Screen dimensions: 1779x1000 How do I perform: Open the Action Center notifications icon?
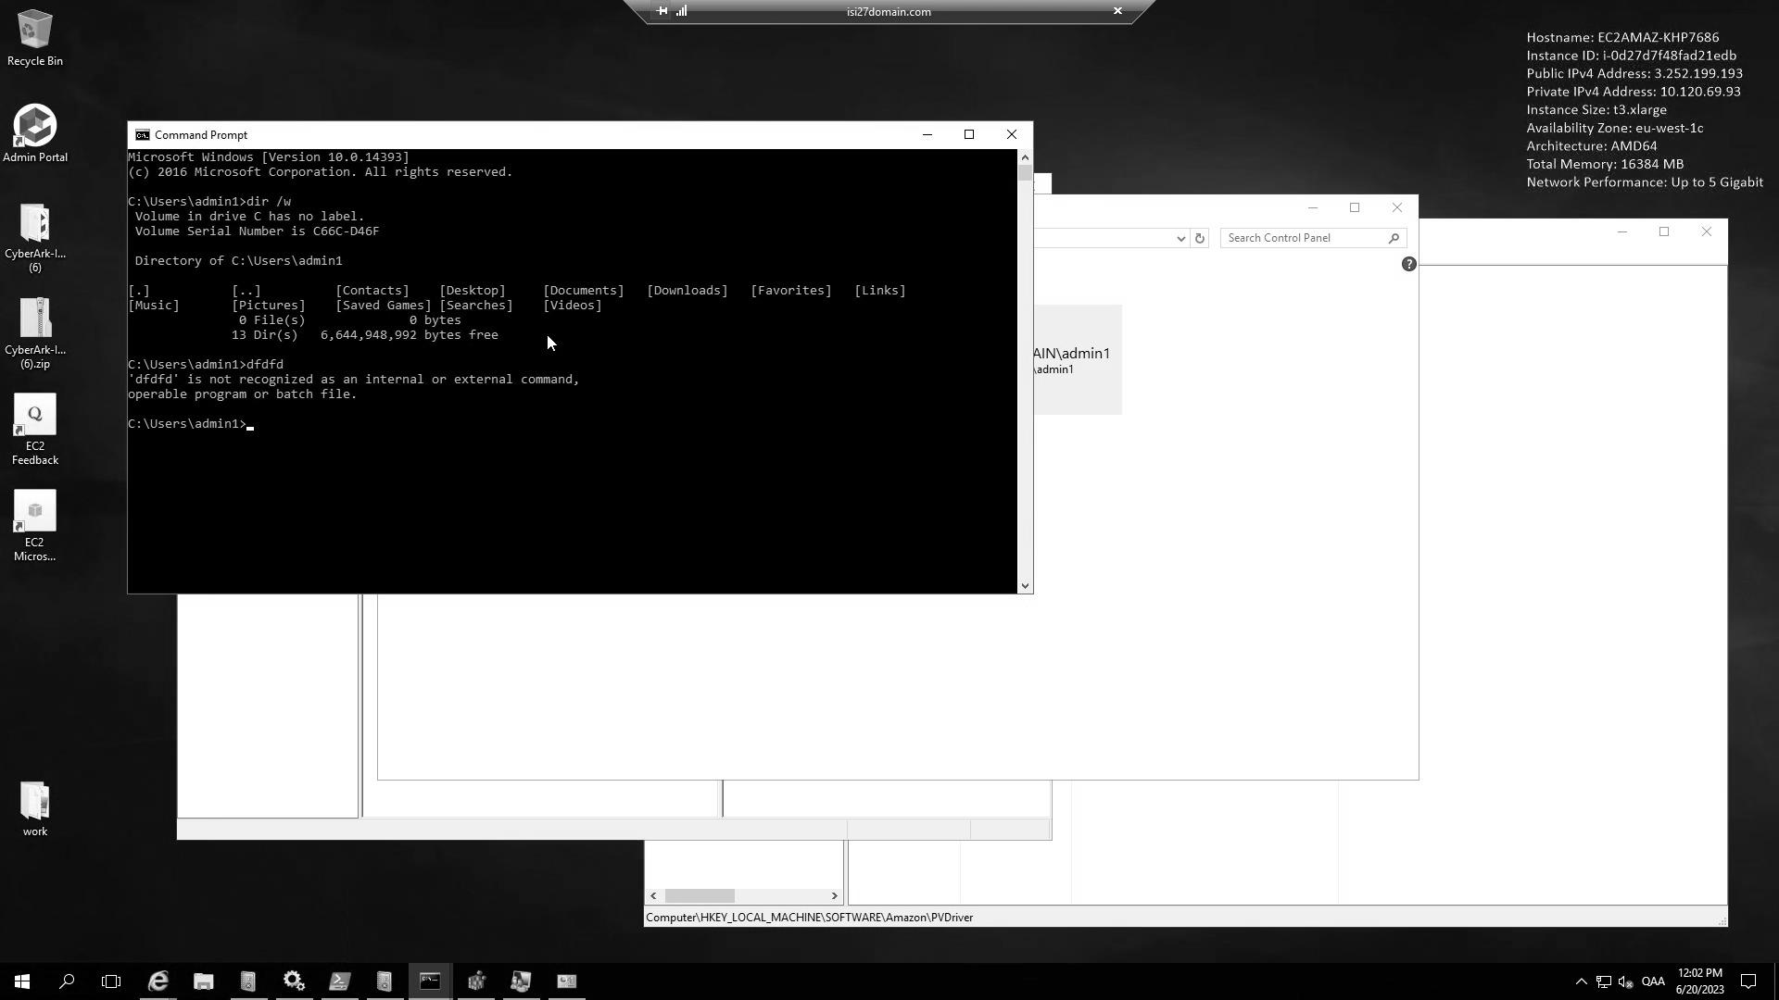pos(1748,981)
